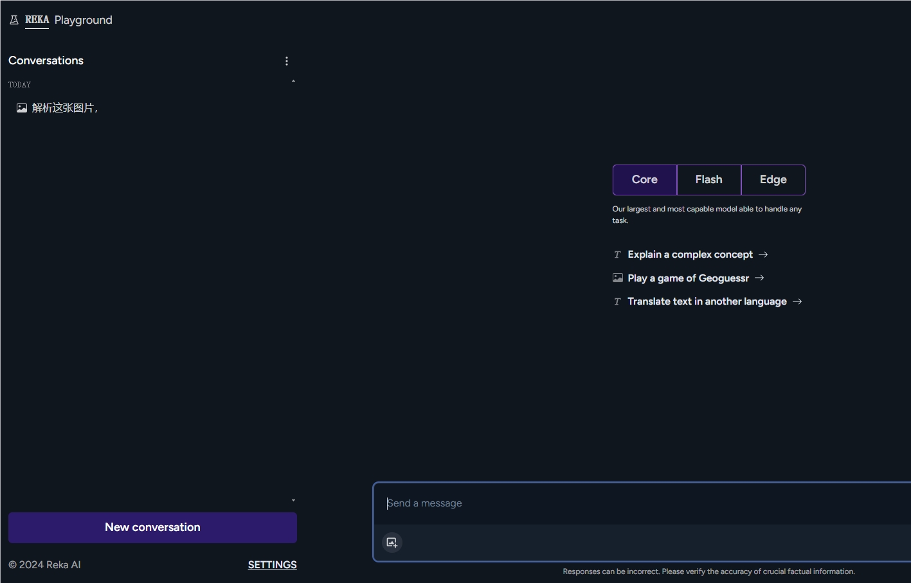Open the Conversations options kebab menu
This screenshot has width=911, height=583.
[x=287, y=61]
